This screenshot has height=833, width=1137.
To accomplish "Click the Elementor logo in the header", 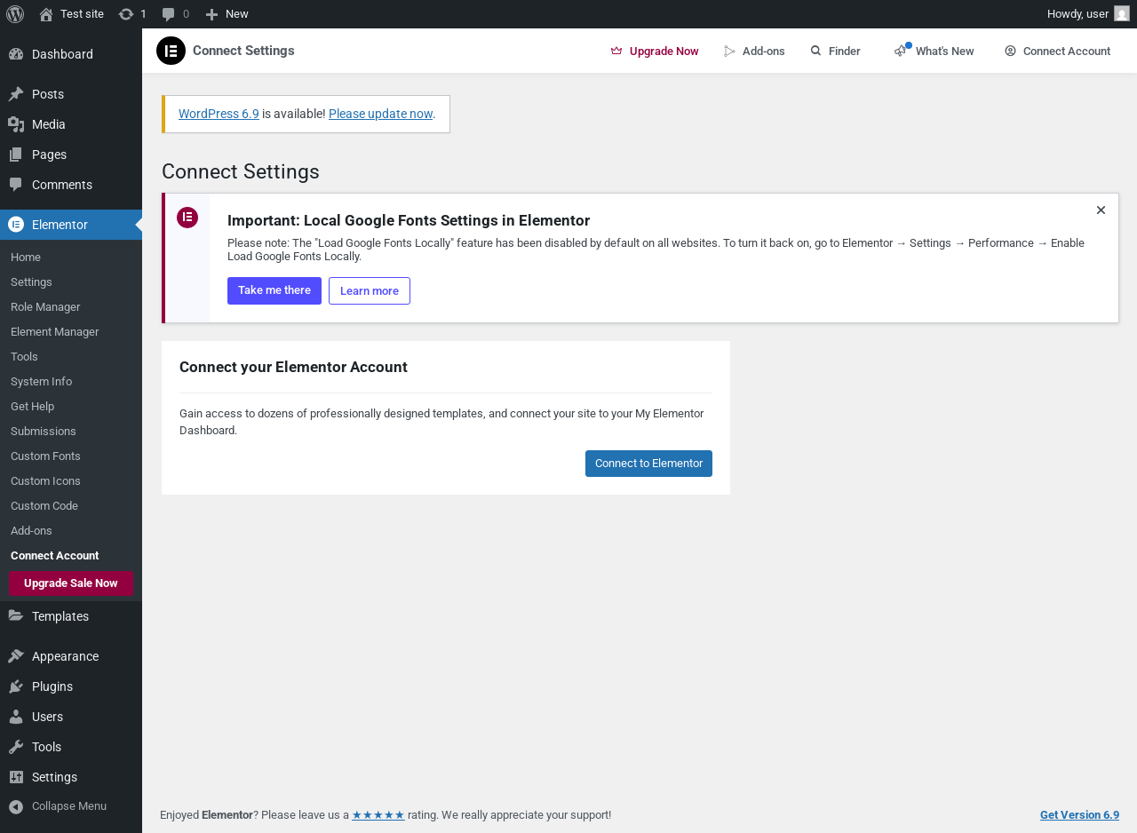I will coord(171,51).
